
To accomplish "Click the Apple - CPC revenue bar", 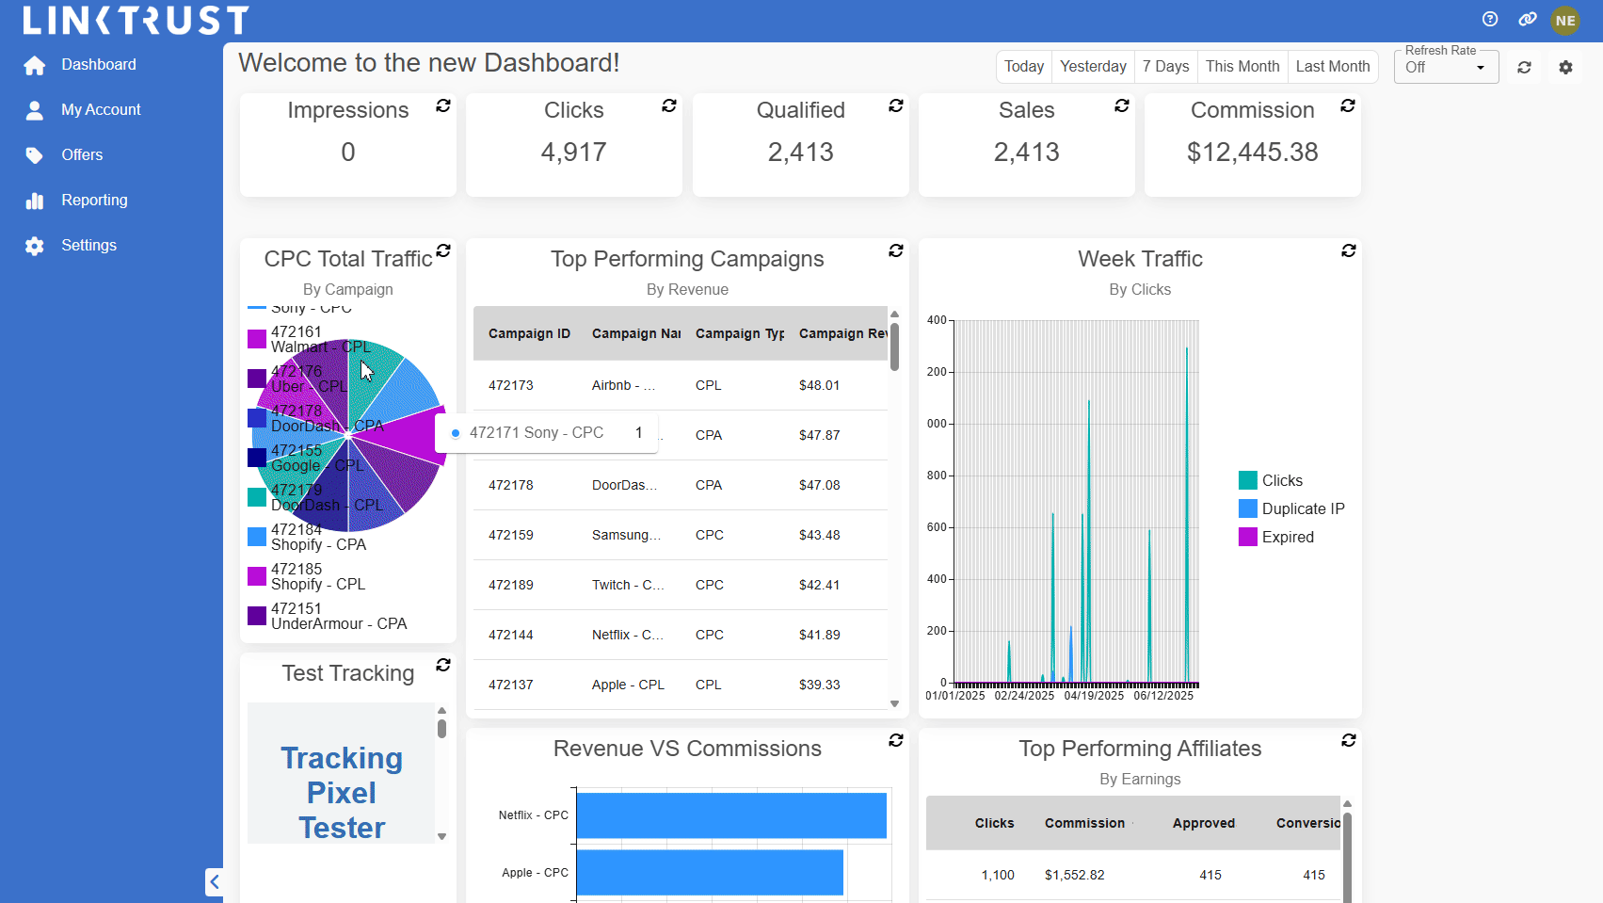I will [710, 873].
